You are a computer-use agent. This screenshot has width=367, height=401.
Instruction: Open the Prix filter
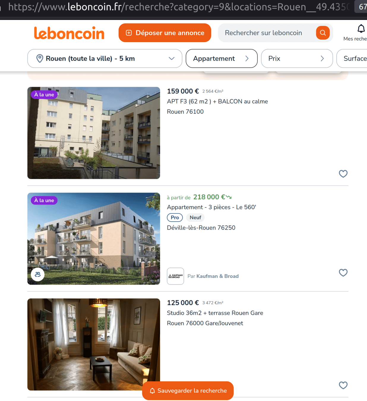pyautogui.click(x=297, y=59)
